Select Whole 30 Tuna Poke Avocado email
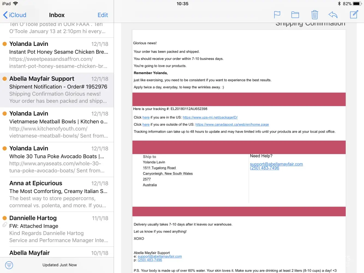The height and width of the screenshot is (273, 364). pyautogui.click(x=58, y=159)
